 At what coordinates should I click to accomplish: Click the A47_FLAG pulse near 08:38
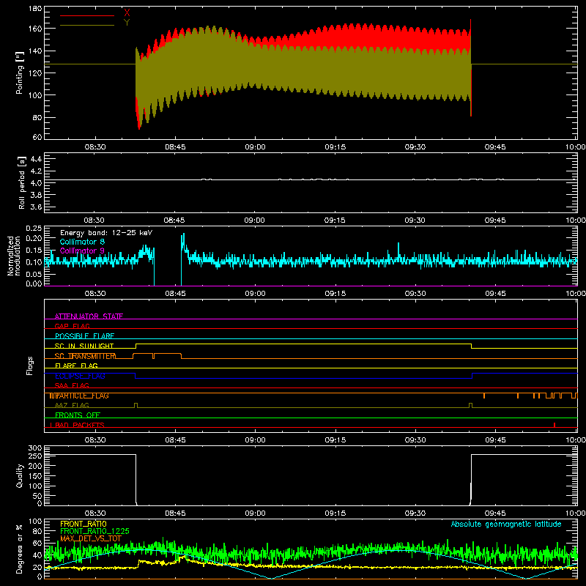tap(136, 405)
